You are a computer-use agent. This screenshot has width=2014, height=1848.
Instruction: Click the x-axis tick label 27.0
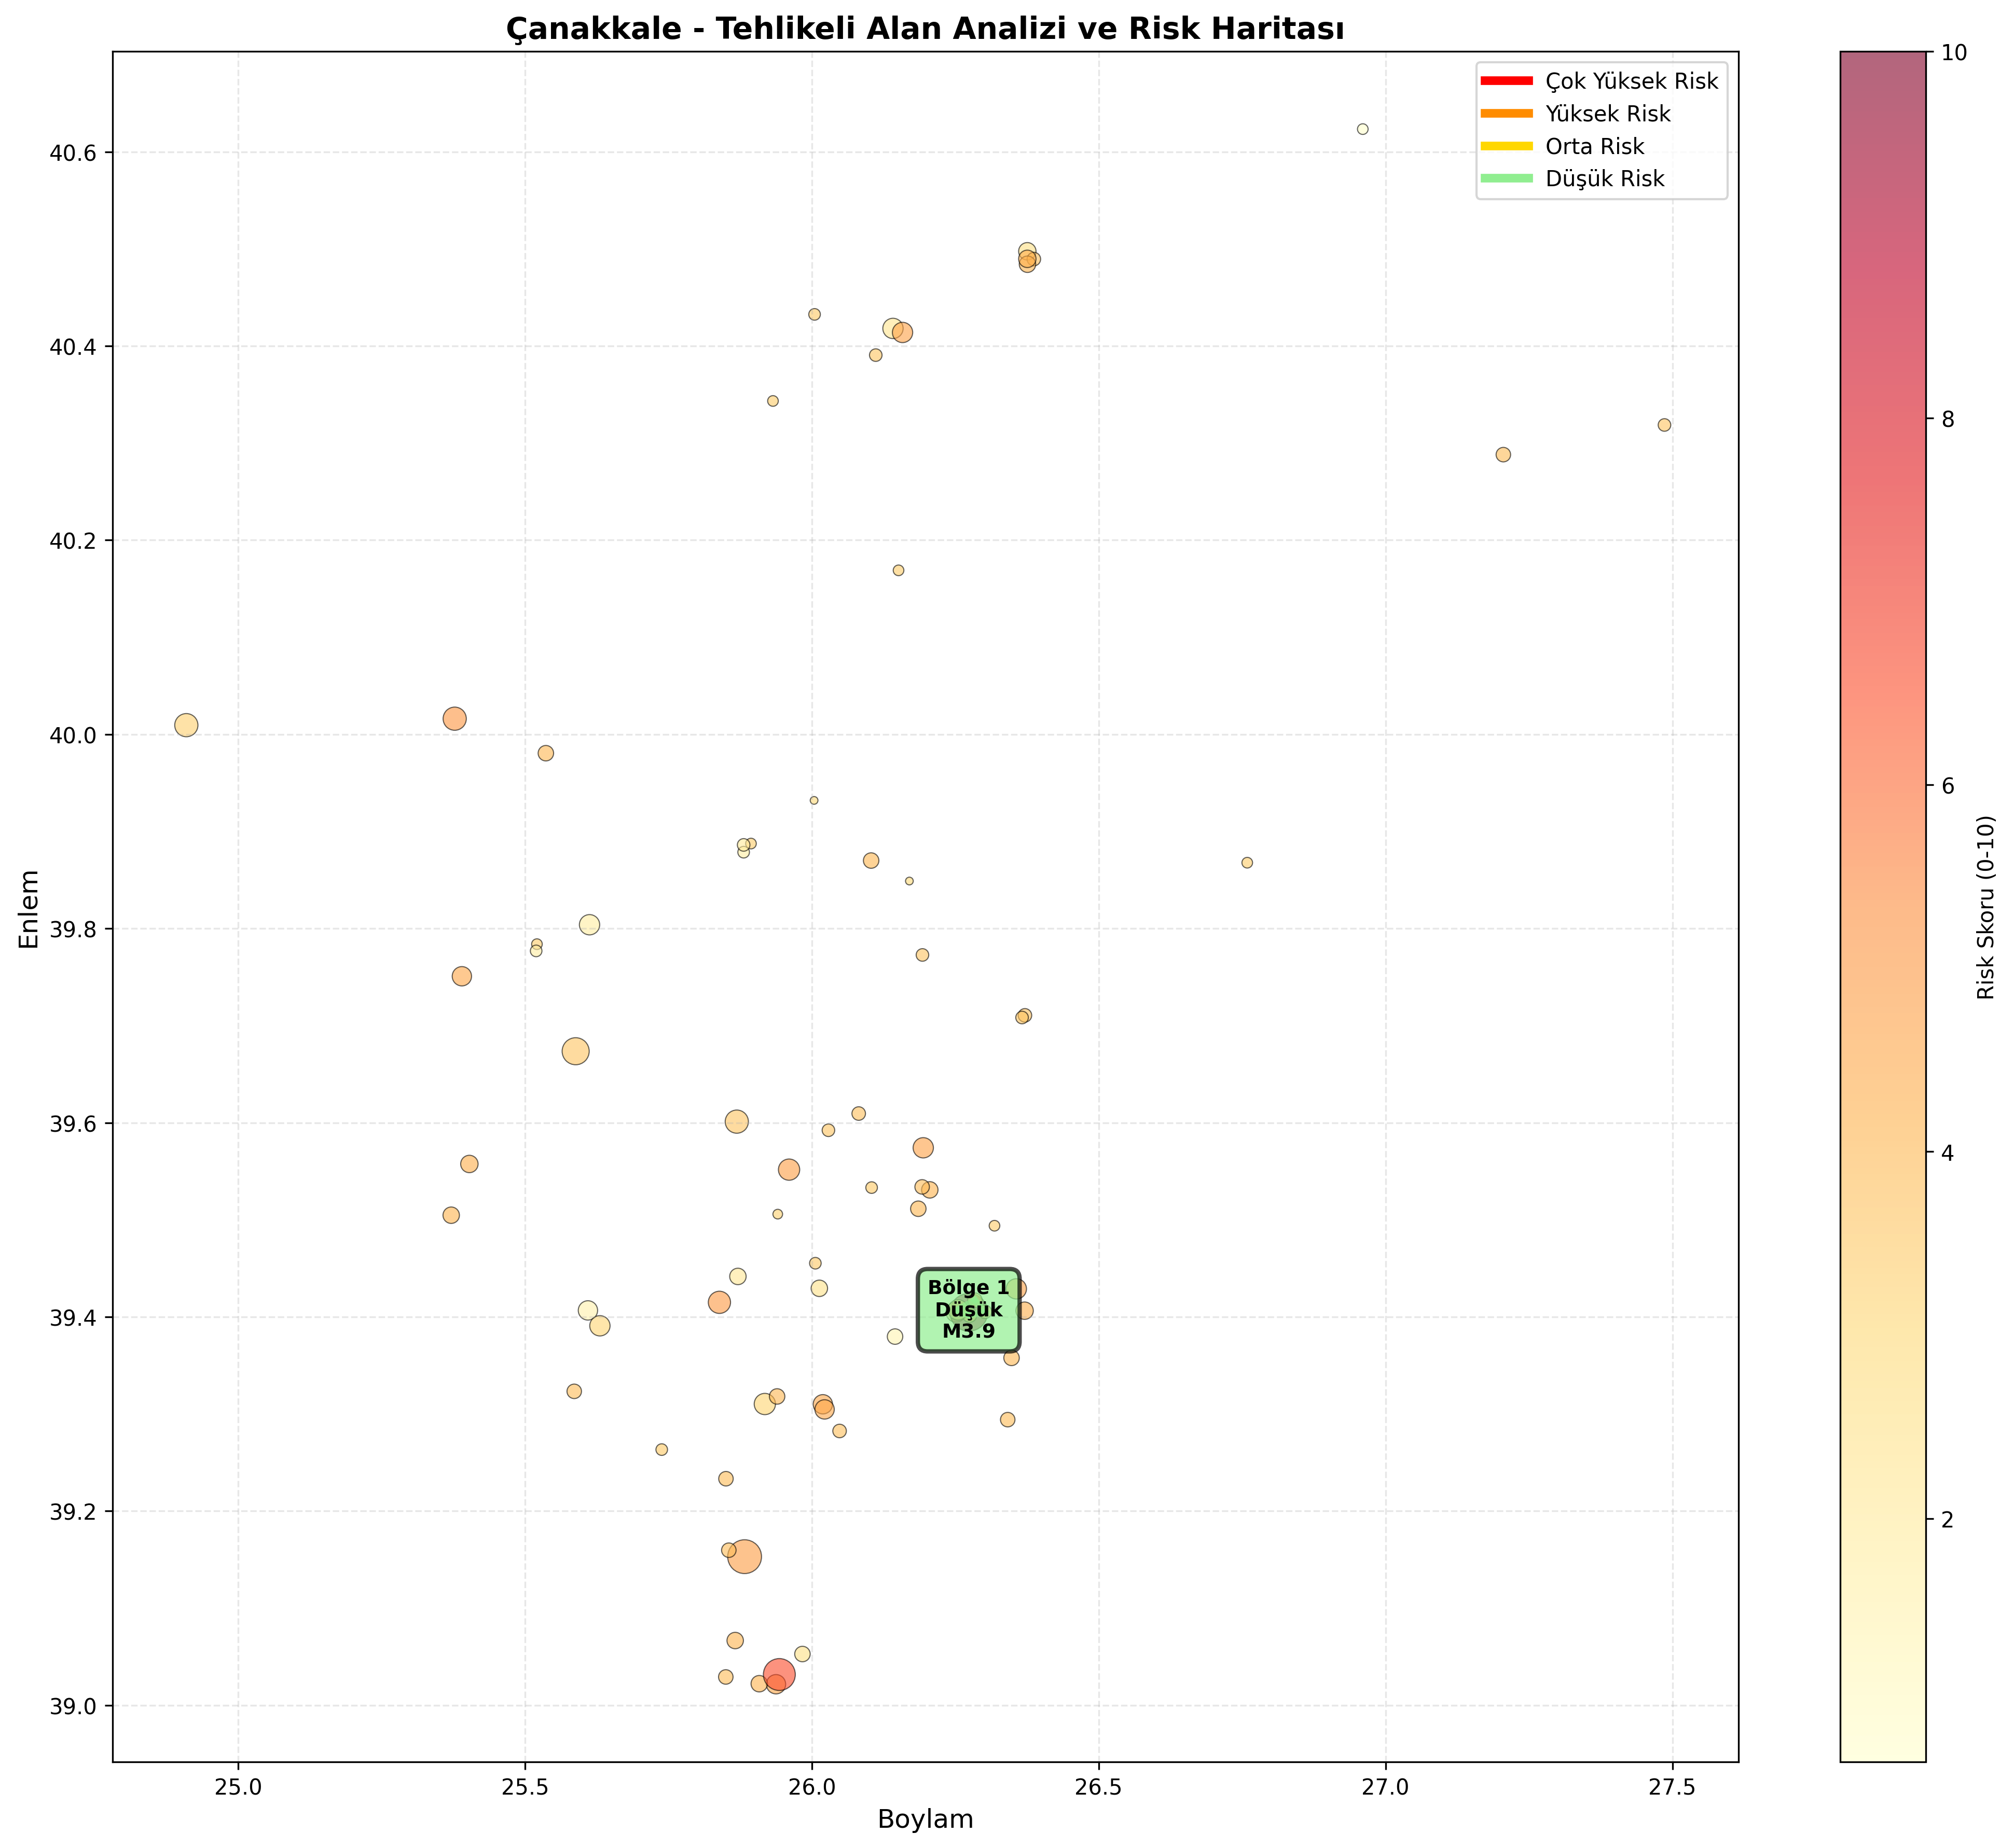[x=1386, y=1786]
